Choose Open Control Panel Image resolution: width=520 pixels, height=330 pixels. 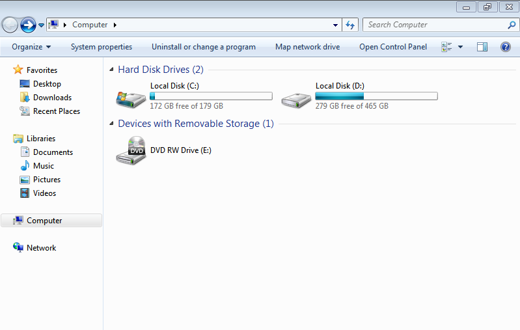pos(393,47)
